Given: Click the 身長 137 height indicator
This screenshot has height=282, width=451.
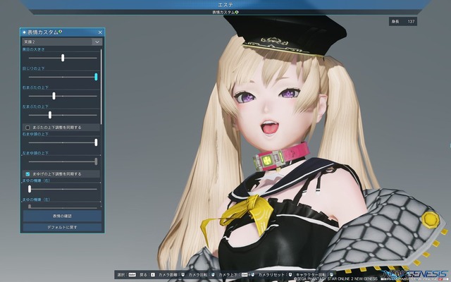Looking at the screenshot, I should [402, 22].
